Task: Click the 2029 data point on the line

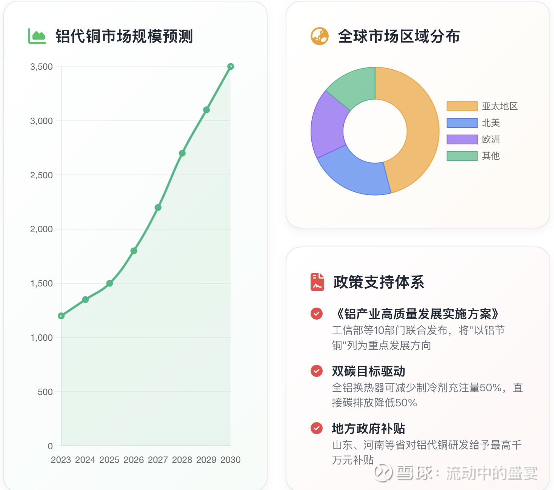Action: pos(206,110)
